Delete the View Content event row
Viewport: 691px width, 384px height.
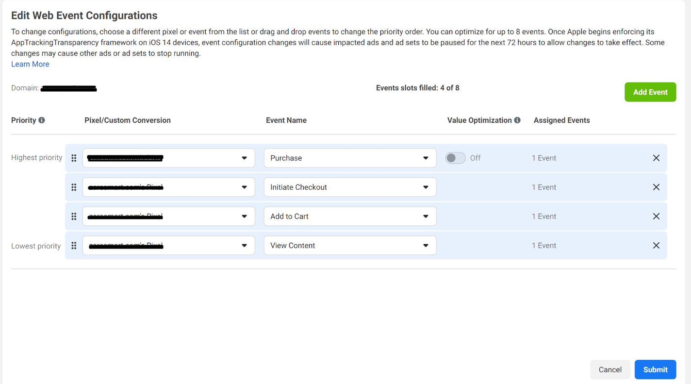click(x=656, y=246)
